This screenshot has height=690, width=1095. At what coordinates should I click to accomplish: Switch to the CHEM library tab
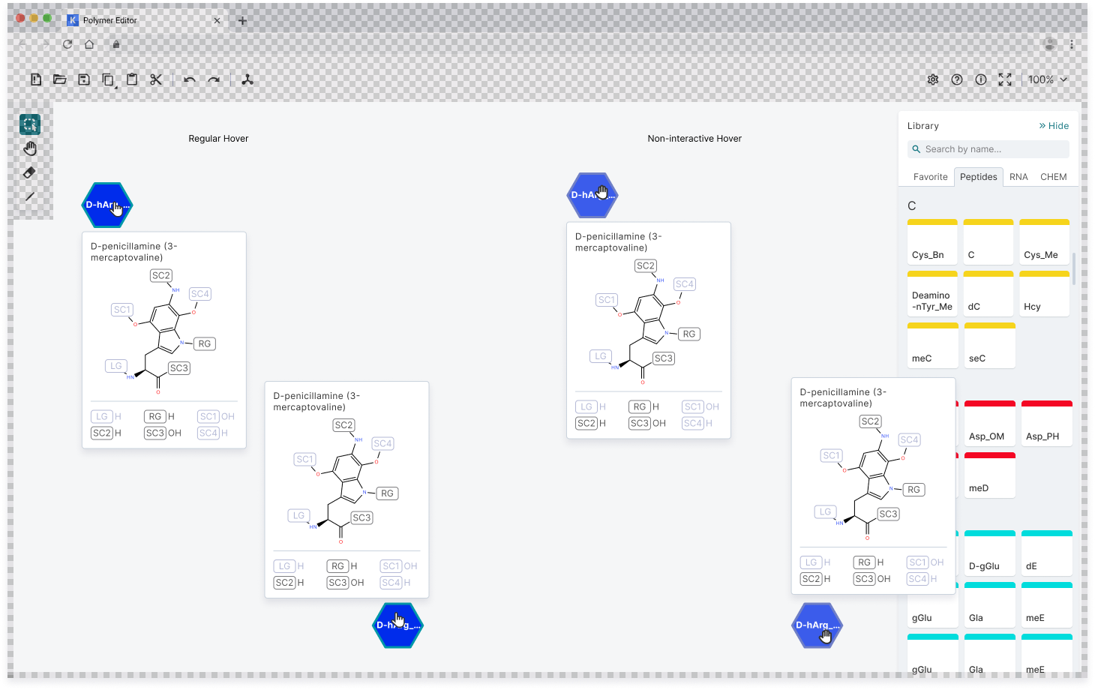click(1053, 177)
